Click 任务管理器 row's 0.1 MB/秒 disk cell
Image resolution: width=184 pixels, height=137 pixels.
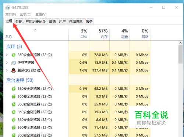tap(120, 63)
